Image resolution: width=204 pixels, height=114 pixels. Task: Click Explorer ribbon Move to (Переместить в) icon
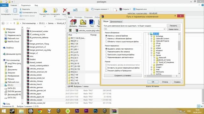(x=45, y=10)
